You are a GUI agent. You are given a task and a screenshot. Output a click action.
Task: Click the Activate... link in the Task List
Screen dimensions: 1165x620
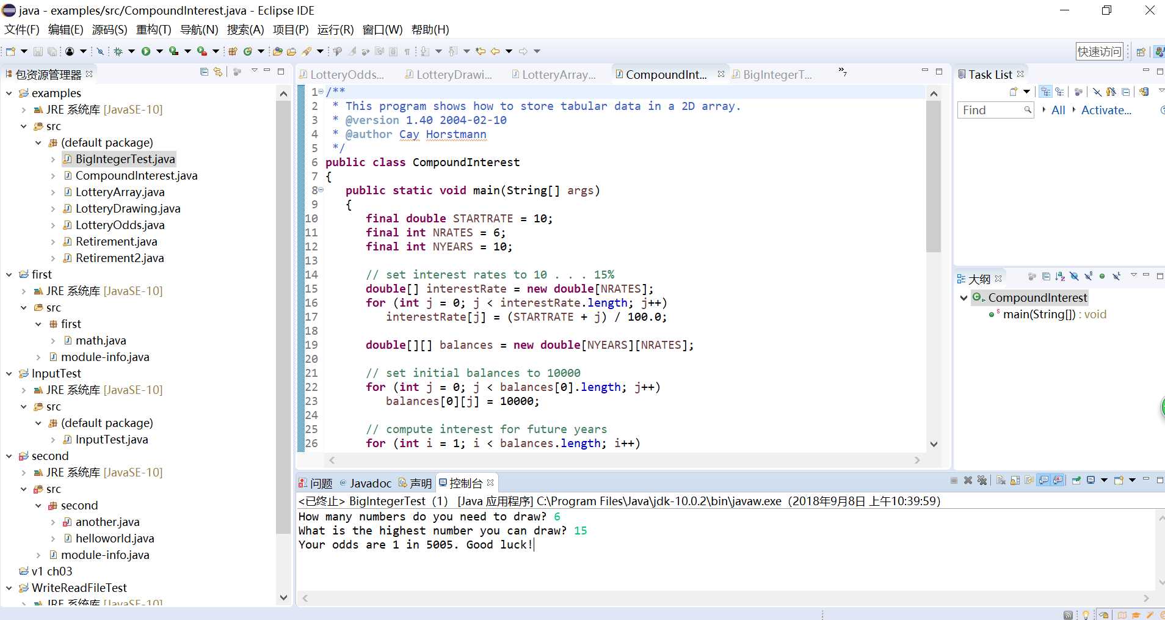1106,110
